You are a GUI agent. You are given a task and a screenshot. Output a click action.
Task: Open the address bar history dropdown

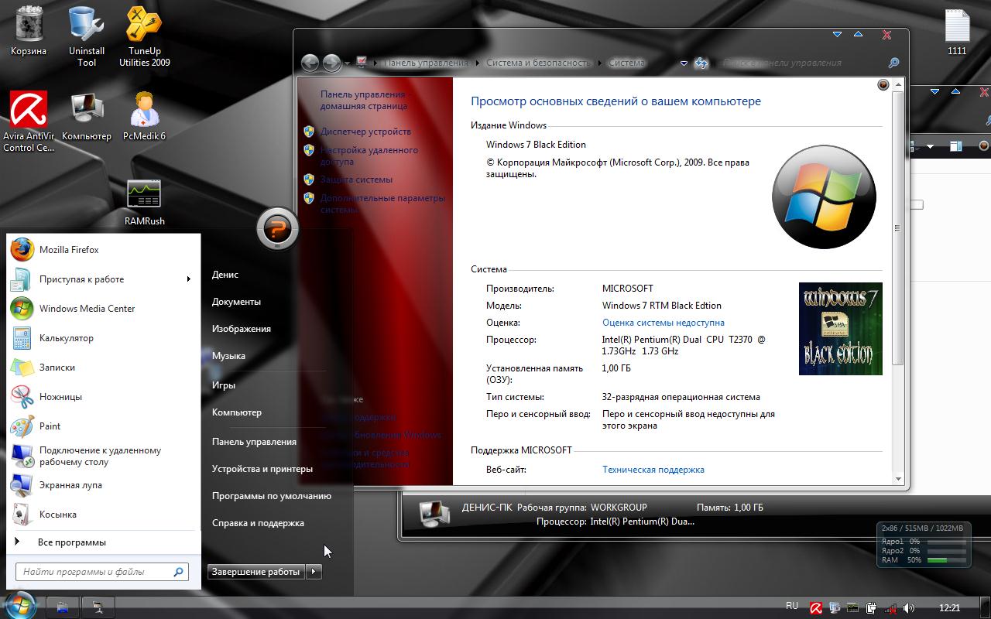(684, 63)
